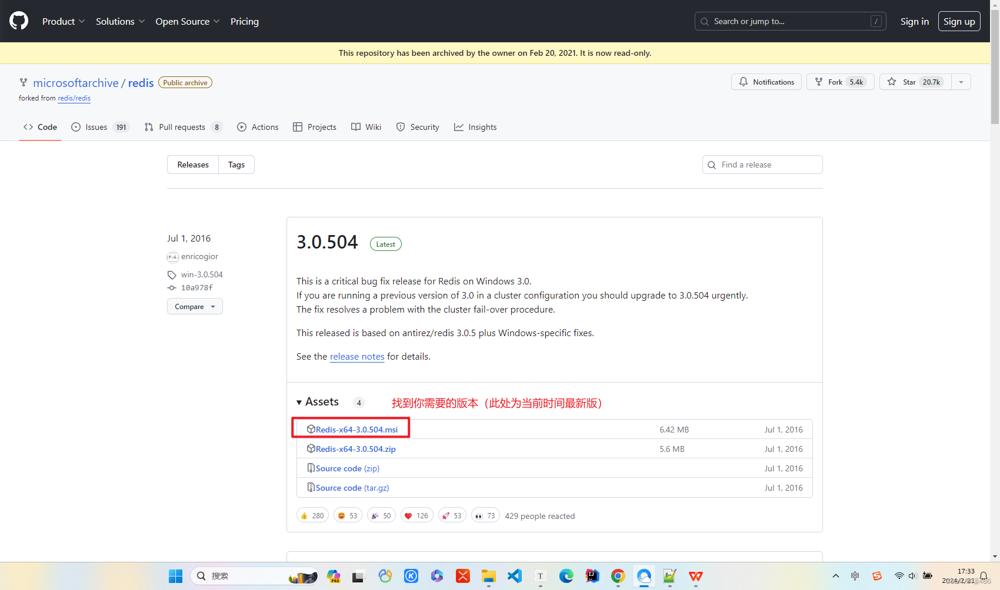Image resolution: width=1000 pixels, height=590 pixels.
Task: Open the Windows Start menu
Action: pos(176,576)
